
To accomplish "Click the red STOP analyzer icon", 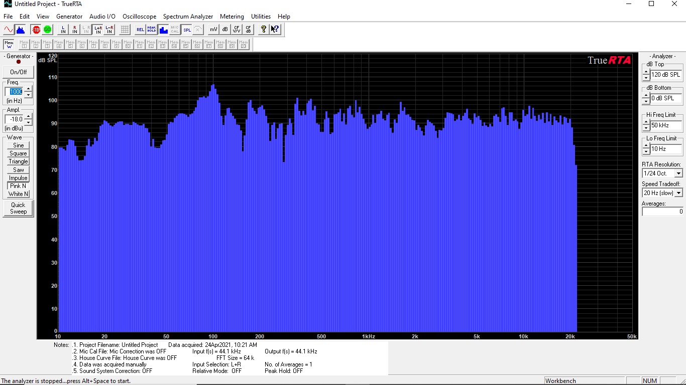I will [36, 30].
